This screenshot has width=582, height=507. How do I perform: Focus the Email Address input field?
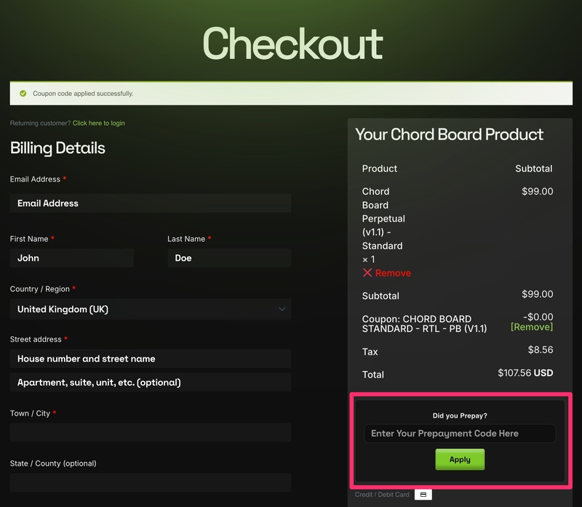coord(151,203)
